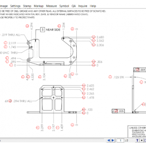Click the red balloon beside the 1.478 dimension
The height and width of the screenshot is (146, 146).
click(x=84, y=97)
